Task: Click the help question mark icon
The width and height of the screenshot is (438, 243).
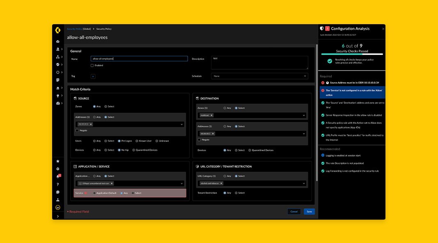Action: pos(58,184)
